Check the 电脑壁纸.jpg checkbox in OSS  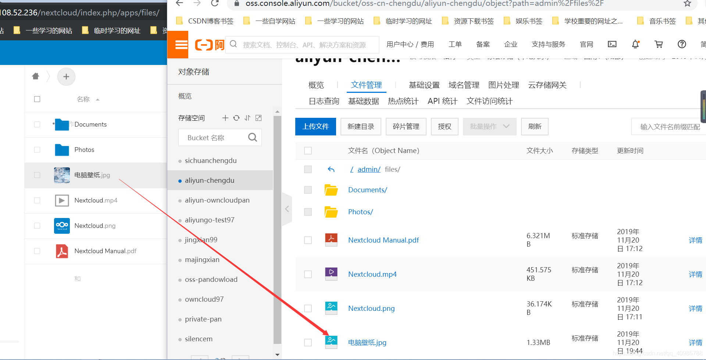[x=308, y=342]
